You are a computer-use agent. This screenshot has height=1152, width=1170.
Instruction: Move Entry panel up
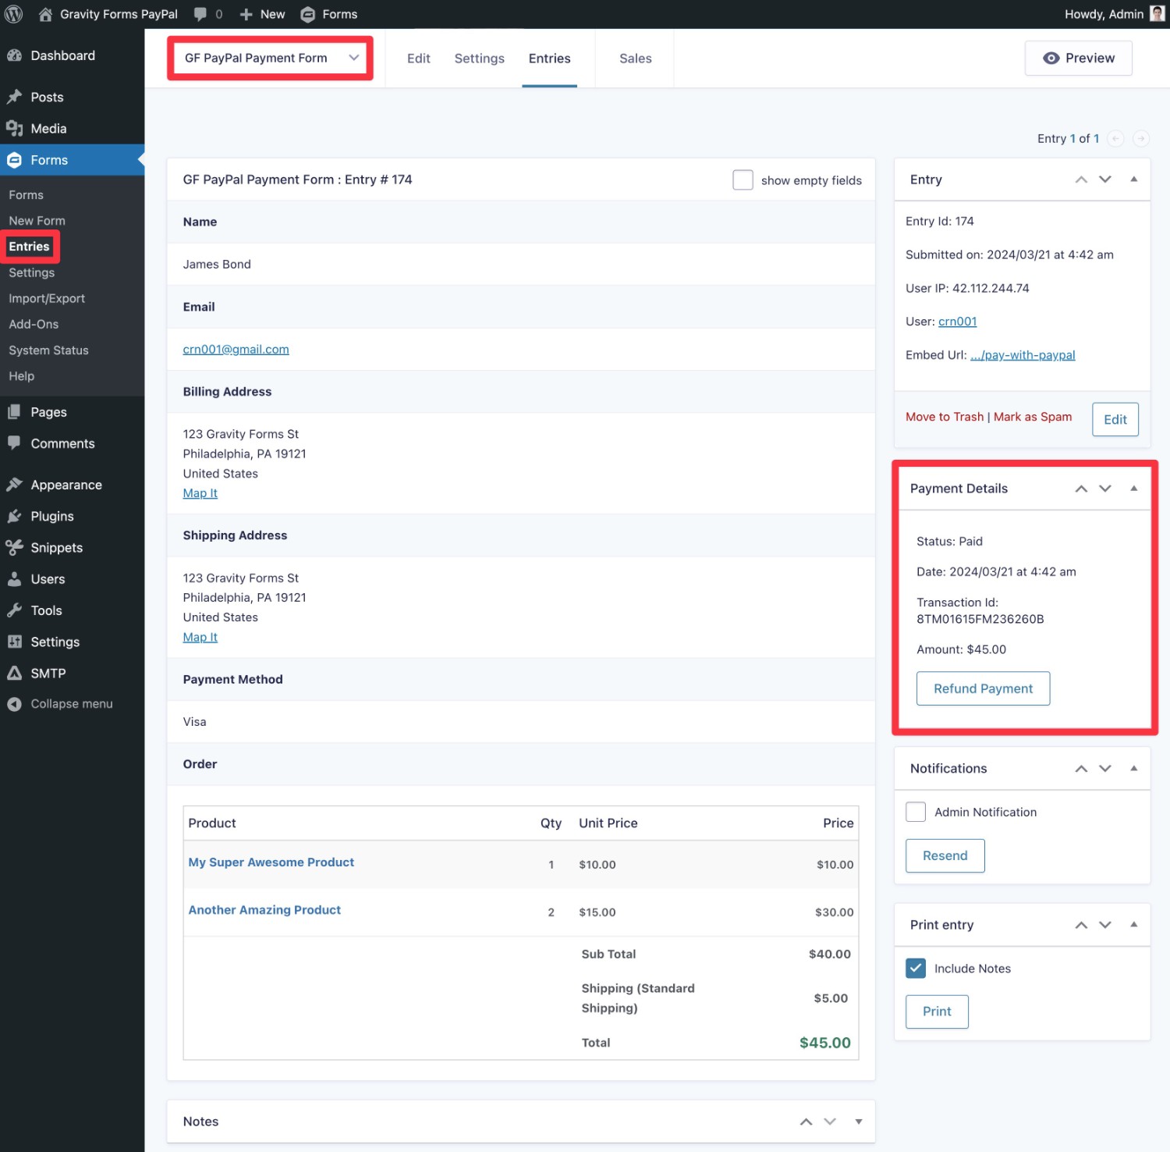[x=1081, y=180]
